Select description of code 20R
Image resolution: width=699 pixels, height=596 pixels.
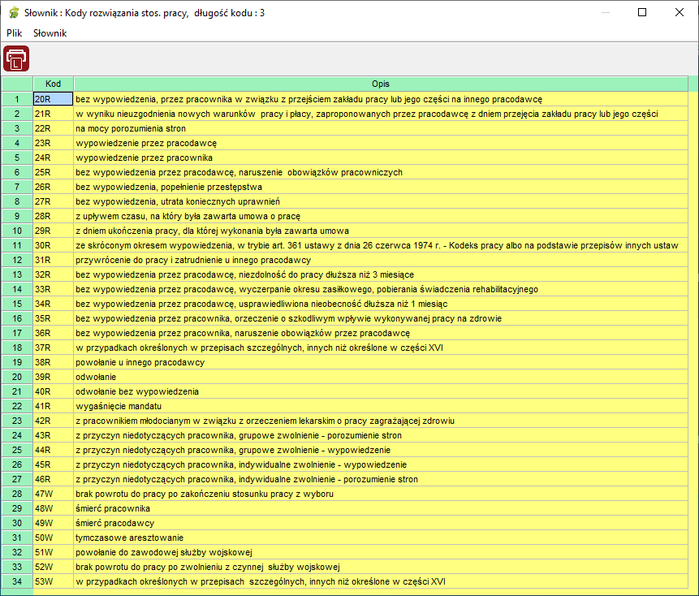pyautogui.click(x=381, y=99)
